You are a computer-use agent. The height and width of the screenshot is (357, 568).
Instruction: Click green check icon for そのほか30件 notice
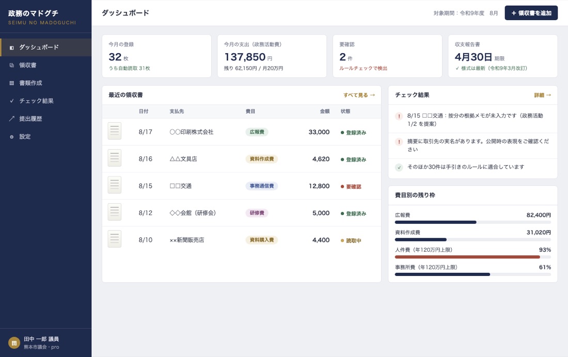coord(399,167)
